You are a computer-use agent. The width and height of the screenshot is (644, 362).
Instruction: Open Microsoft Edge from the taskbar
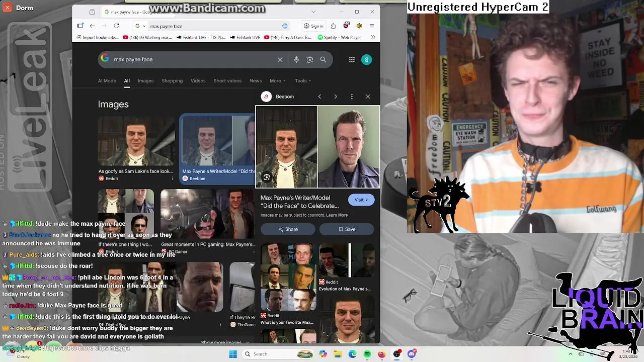click(x=353, y=354)
